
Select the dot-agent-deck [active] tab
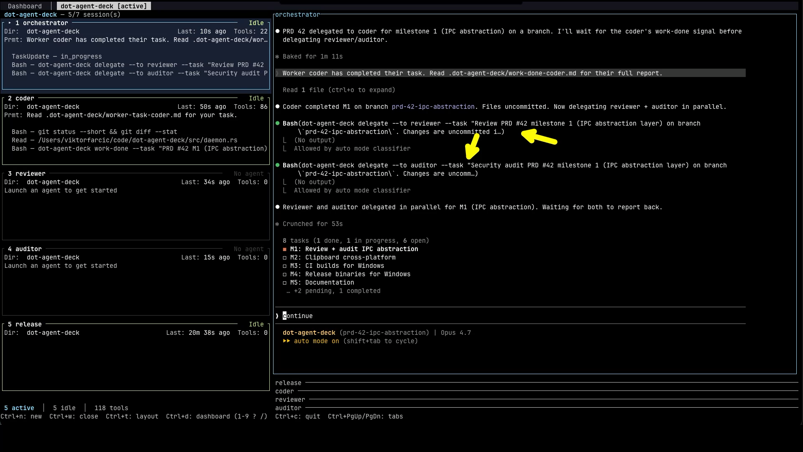tap(104, 6)
